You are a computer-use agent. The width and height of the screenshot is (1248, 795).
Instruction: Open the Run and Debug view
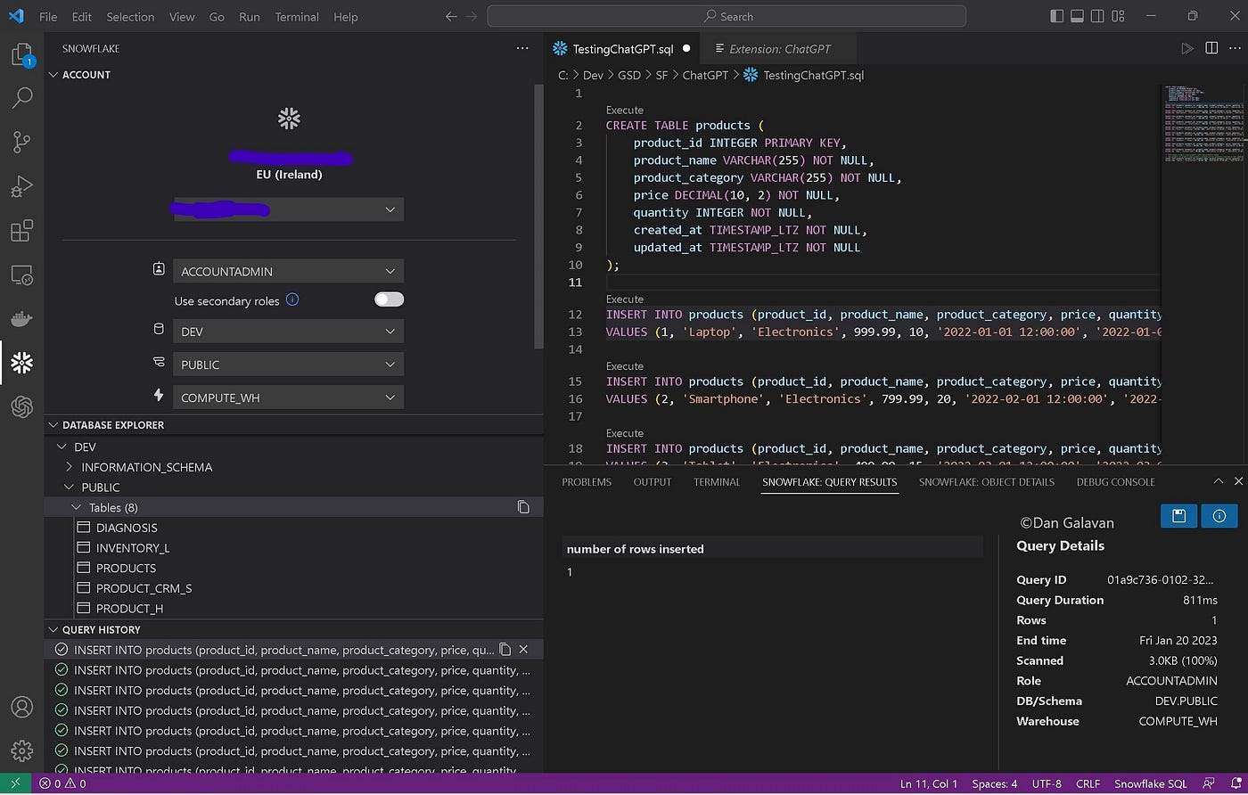[x=21, y=186]
